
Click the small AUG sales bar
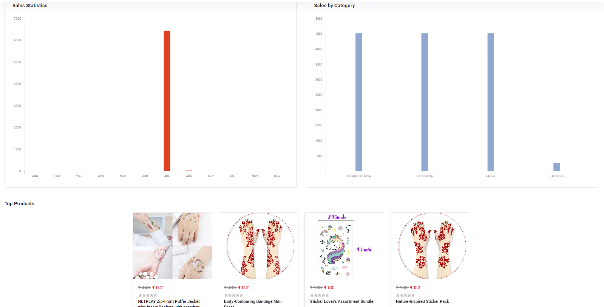pos(189,171)
